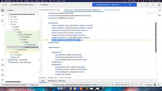
Task: Expand the target folder
Action: [x=9, y=52]
